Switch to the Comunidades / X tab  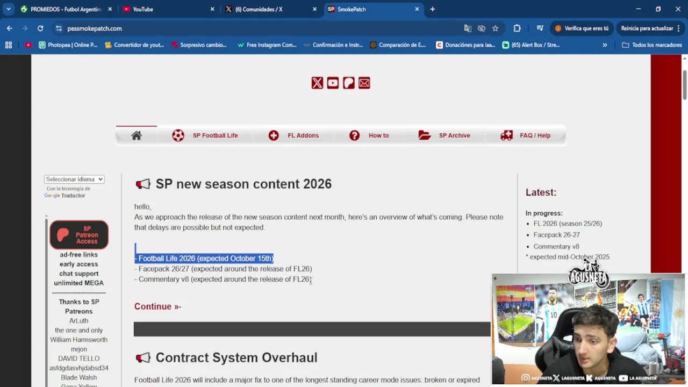tap(270, 9)
